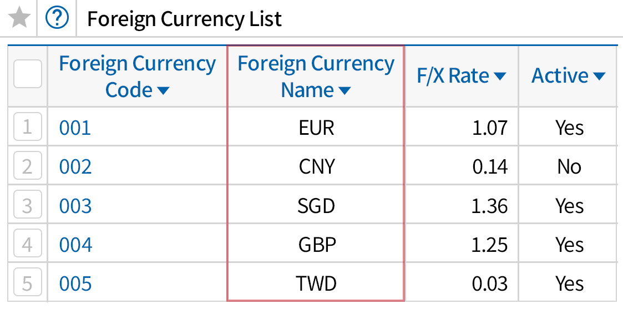Screen dimensions: 623x309
Task: Select row number 1 box
Action: (x=27, y=128)
